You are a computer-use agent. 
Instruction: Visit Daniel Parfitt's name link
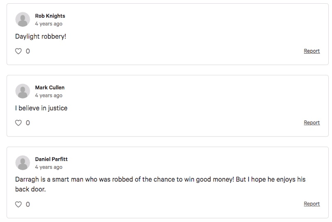click(x=51, y=159)
